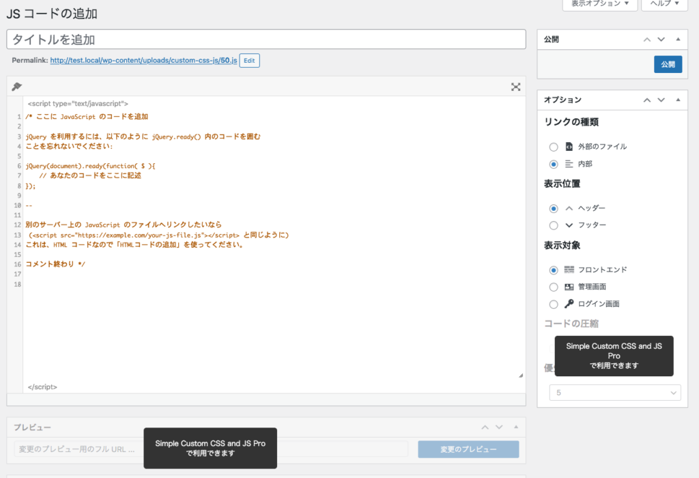Click the タイトルを追加 title field
This screenshot has width=699, height=478.
coord(266,40)
